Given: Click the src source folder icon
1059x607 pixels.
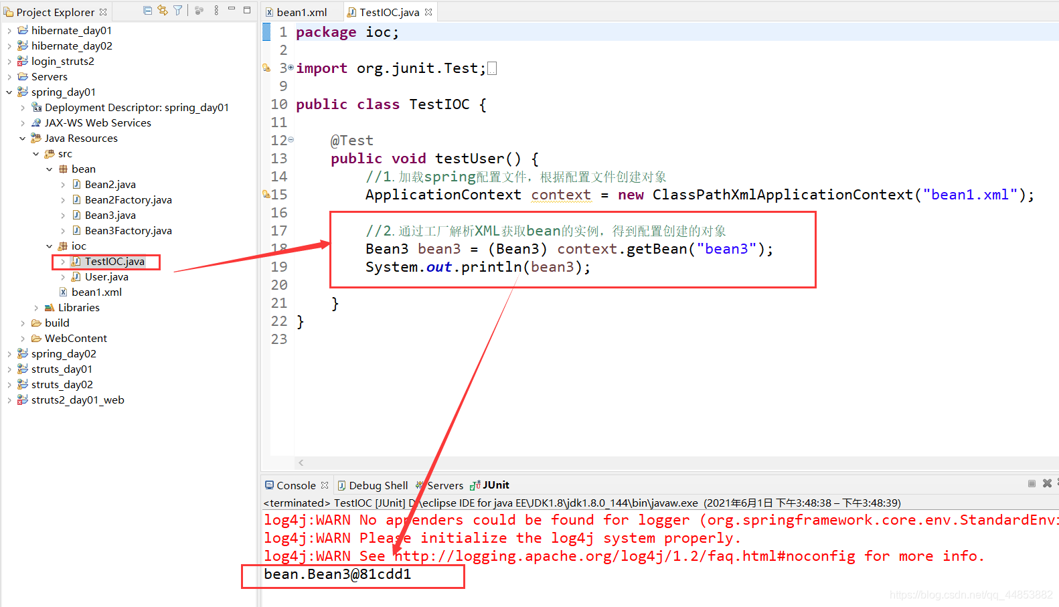Looking at the screenshot, I should point(50,154).
